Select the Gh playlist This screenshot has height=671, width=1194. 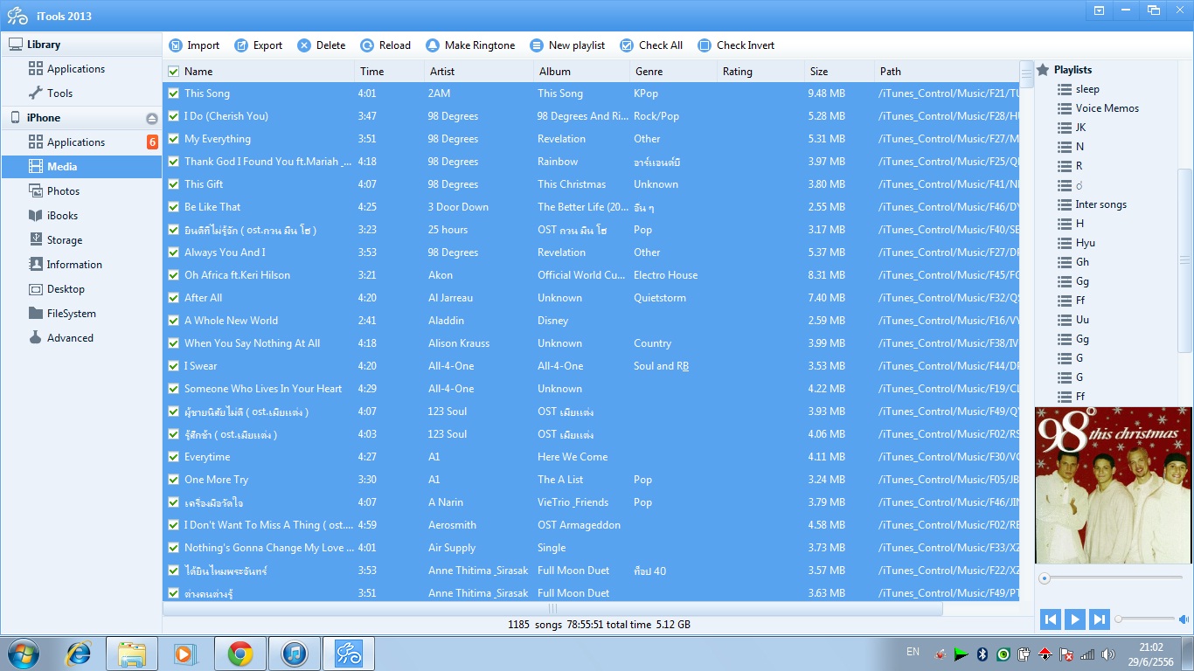click(x=1082, y=262)
